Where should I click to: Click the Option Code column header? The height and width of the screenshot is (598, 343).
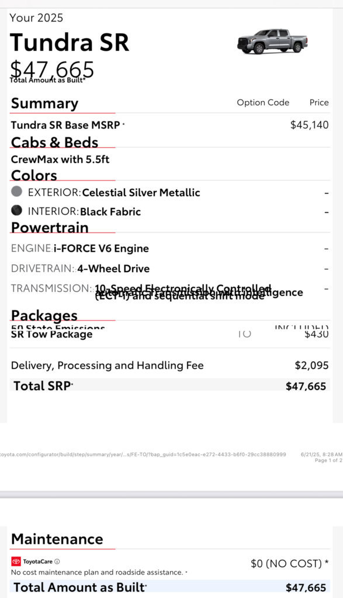263,103
